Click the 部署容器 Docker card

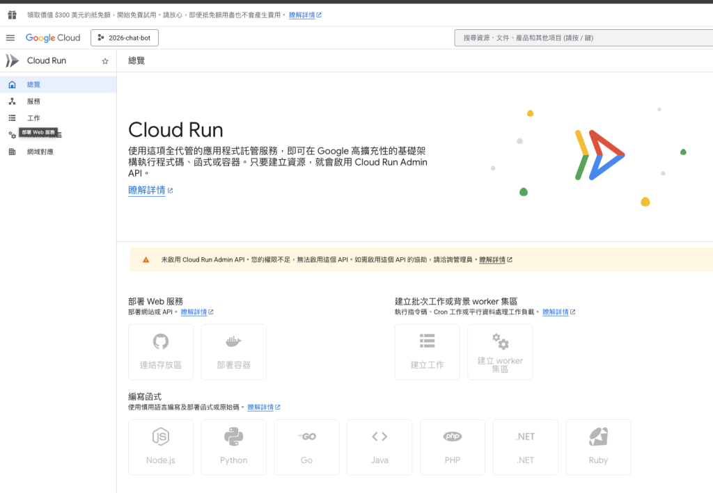click(x=234, y=352)
